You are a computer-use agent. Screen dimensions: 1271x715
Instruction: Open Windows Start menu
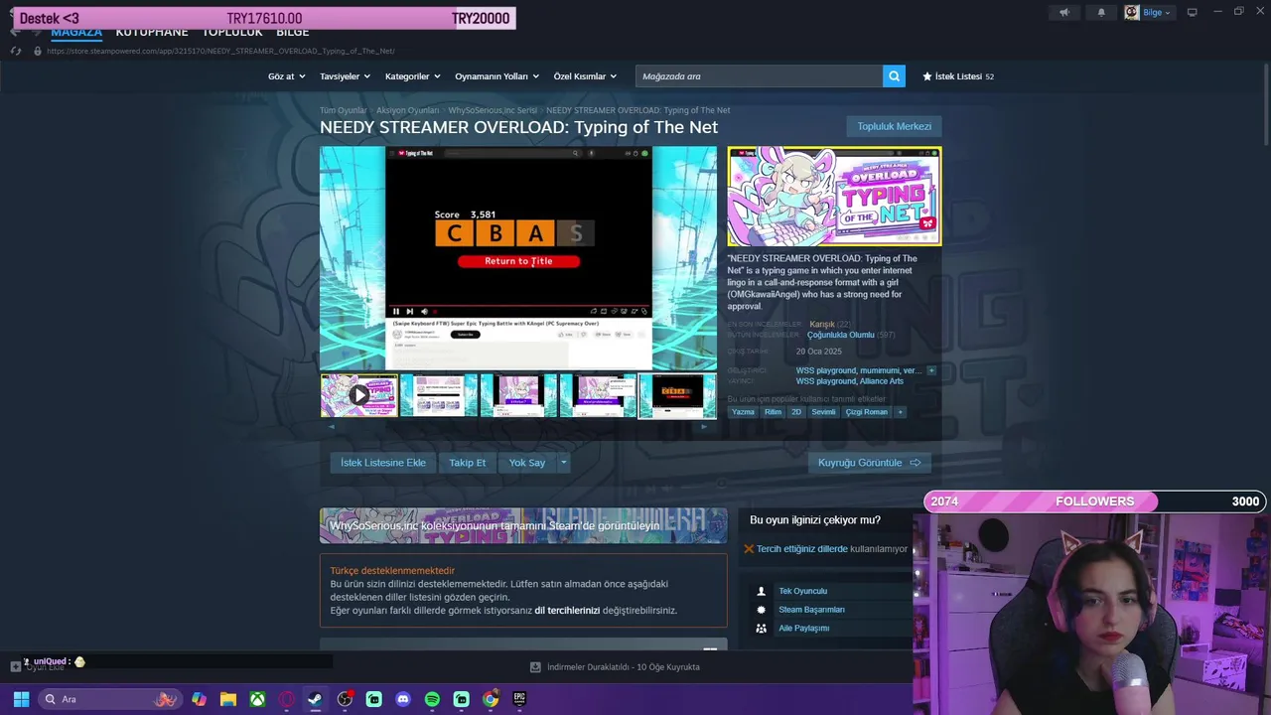tap(21, 699)
